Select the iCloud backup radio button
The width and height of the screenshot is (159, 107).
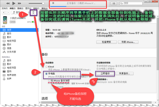pyautogui.click(x=46, y=67)
